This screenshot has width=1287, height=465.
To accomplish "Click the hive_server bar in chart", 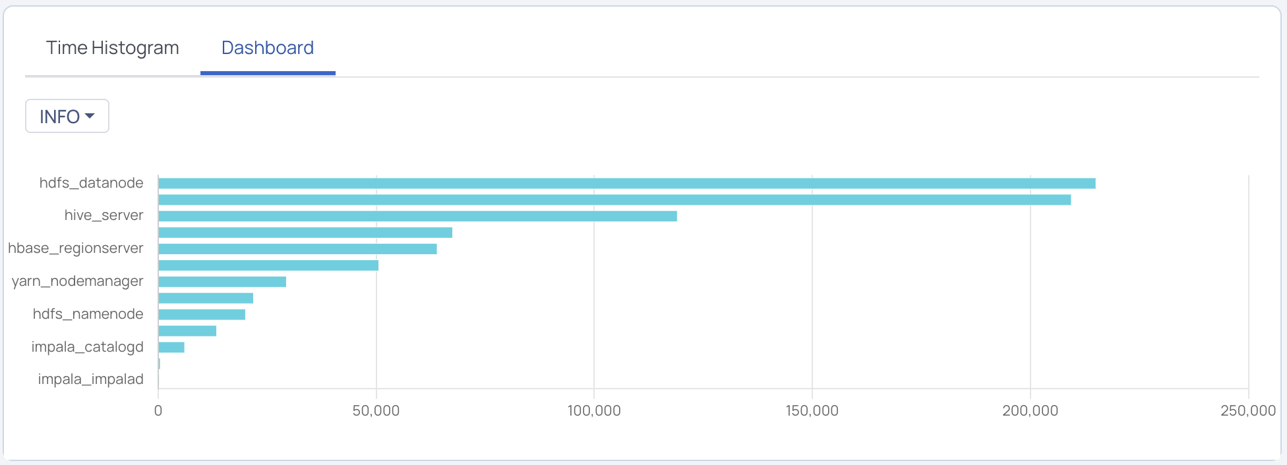I will (x=417, y=216).
